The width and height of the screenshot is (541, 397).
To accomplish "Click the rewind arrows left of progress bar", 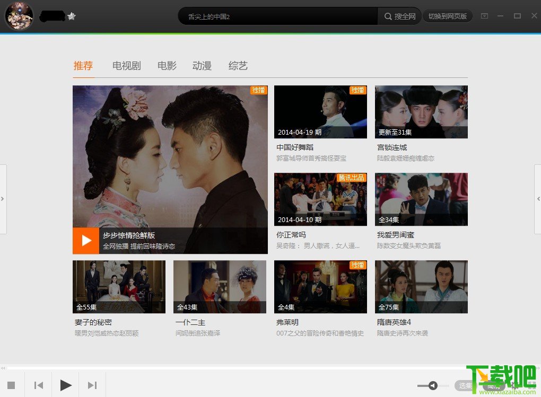I will click(x=3, y=368).
